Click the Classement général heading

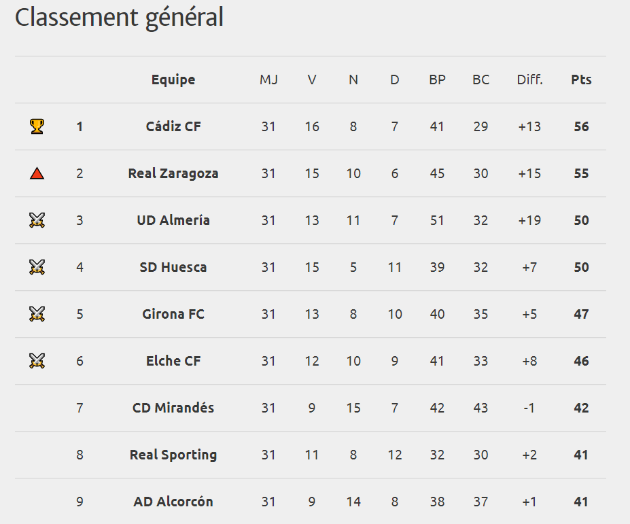[119, 18]
